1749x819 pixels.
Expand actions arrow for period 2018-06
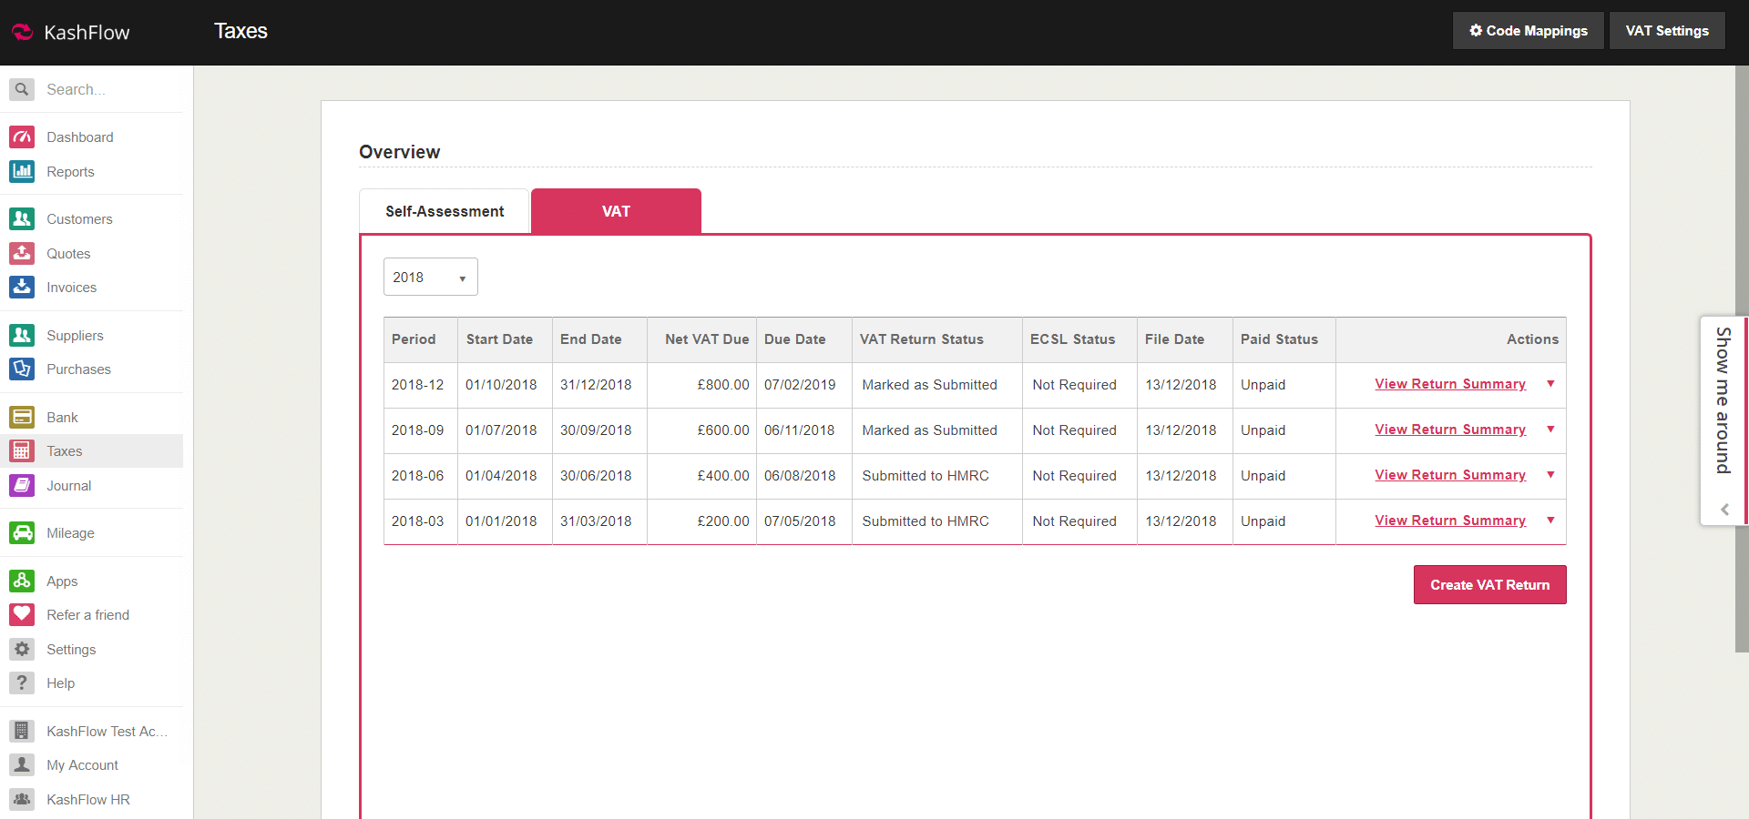pyautogui.click(x=1550, y=475)
